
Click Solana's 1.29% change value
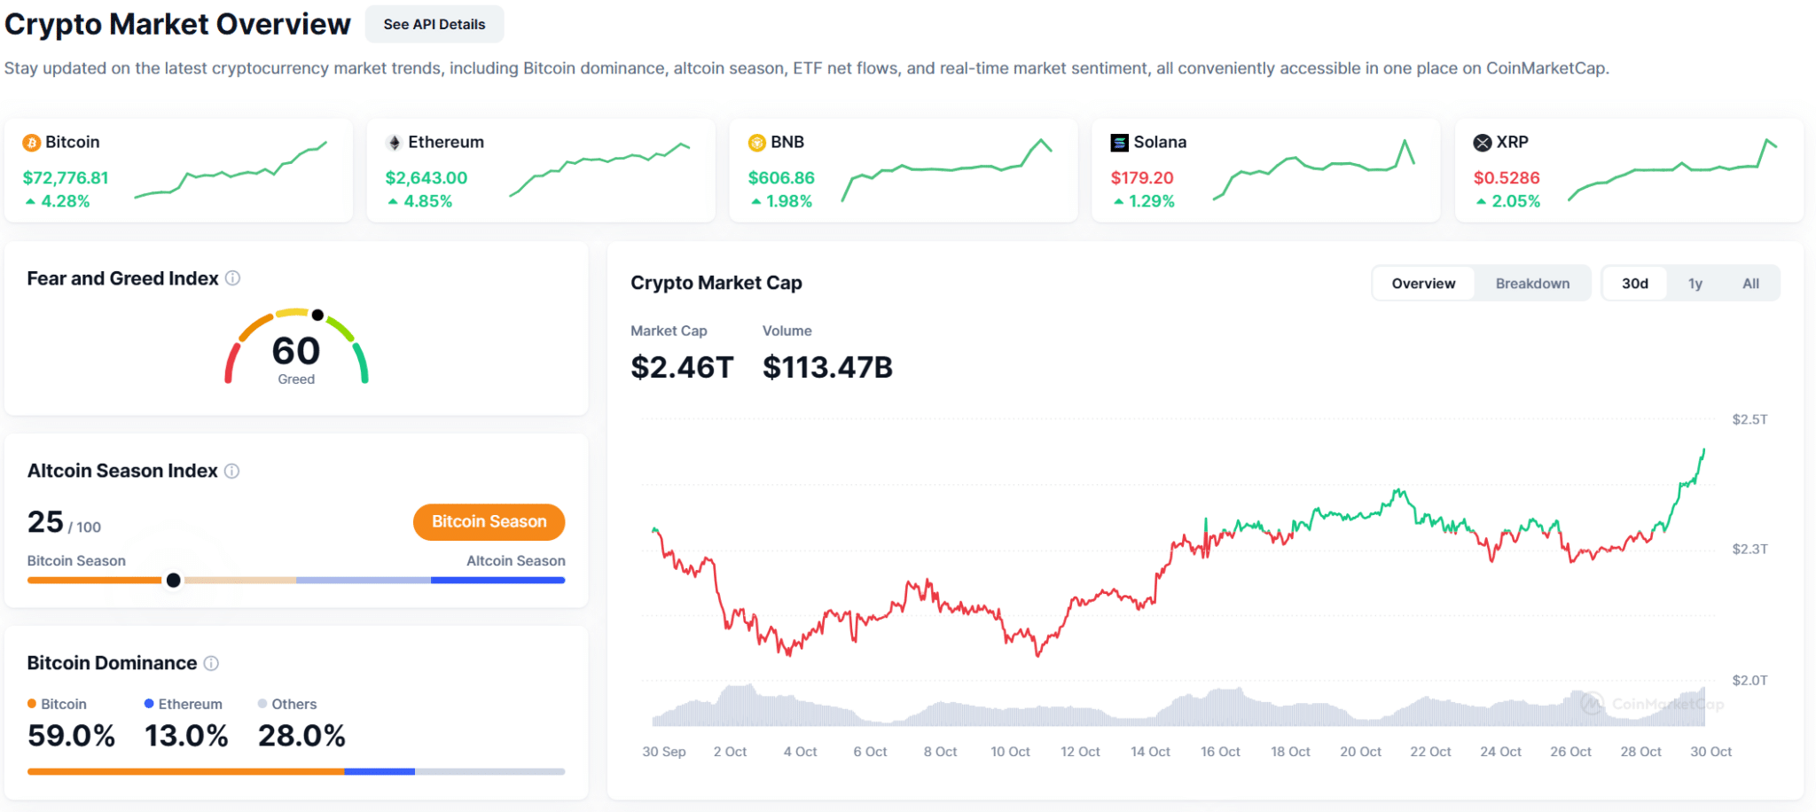(1152, 202)
